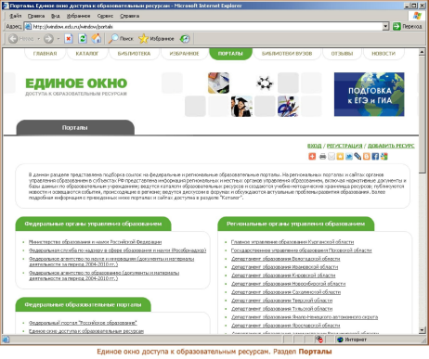Open Федеральный портал "Российское образование" link
Screen dimensions: 429x359
(83, 323)
